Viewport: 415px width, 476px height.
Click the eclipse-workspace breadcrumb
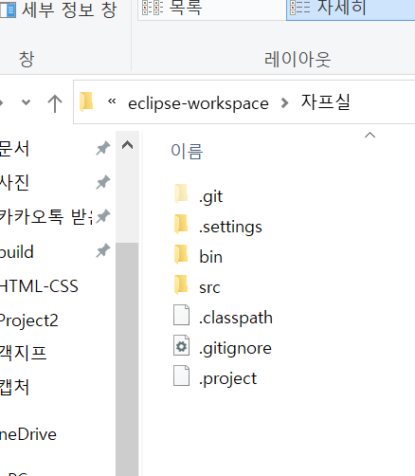coord(198,103)
